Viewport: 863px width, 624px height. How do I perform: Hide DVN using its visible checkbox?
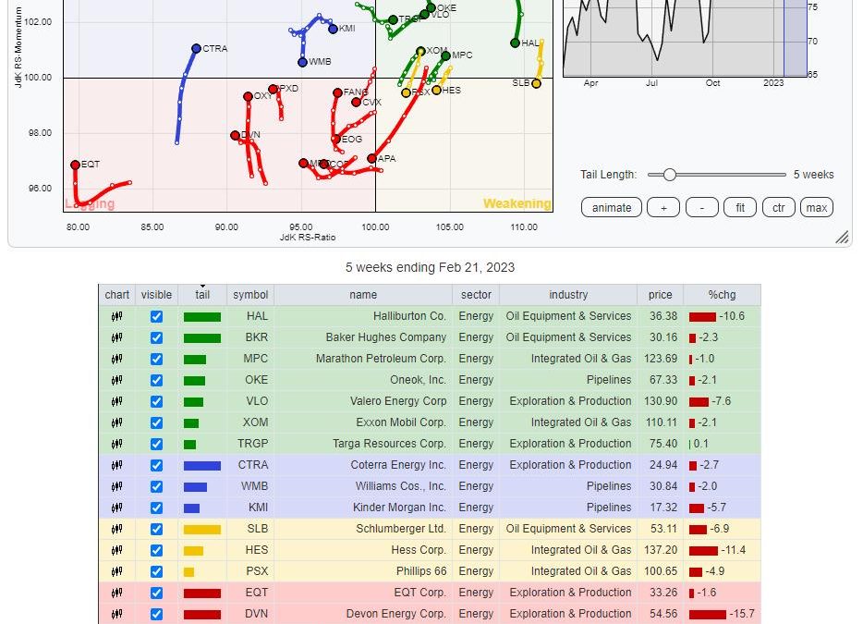coord(156,614)
